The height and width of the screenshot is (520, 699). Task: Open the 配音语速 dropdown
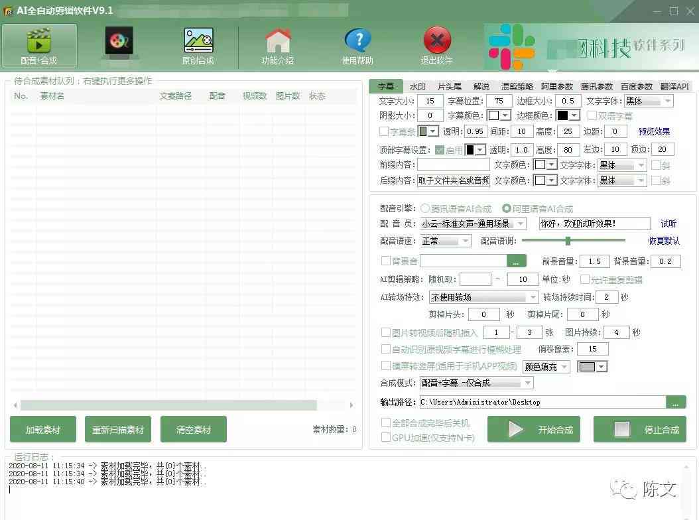(446, 241)
